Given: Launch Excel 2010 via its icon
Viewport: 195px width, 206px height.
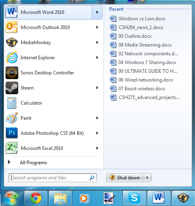Looking at the screenshot, I should click(12, 148).
